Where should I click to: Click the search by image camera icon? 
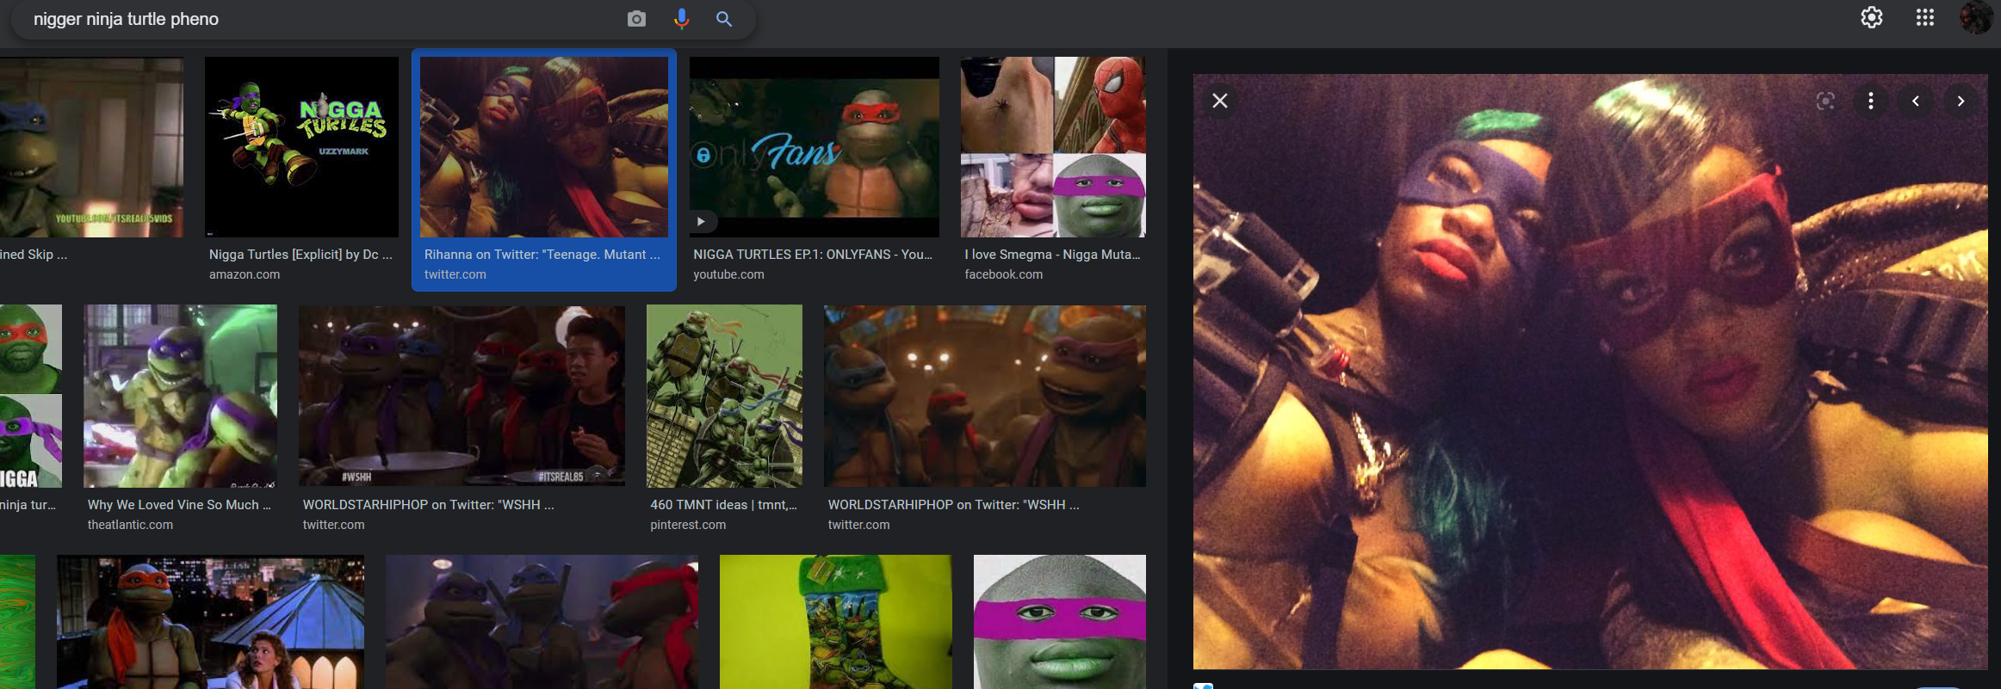coord(636,19)
